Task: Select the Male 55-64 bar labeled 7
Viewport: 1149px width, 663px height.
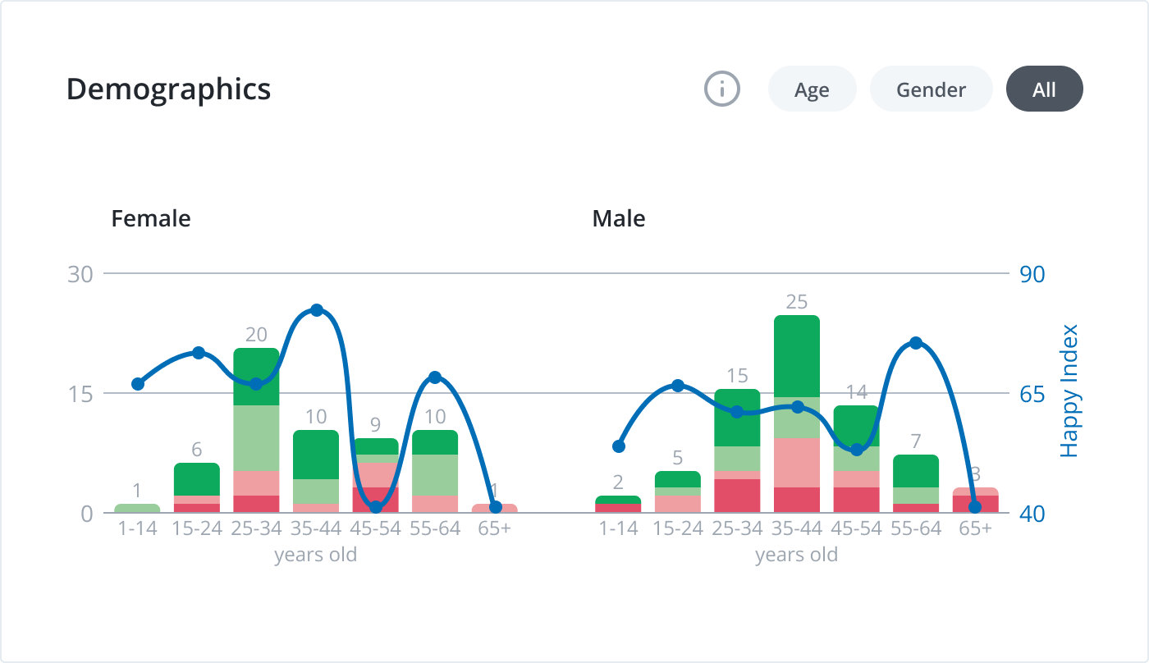Action: [917, 484]
